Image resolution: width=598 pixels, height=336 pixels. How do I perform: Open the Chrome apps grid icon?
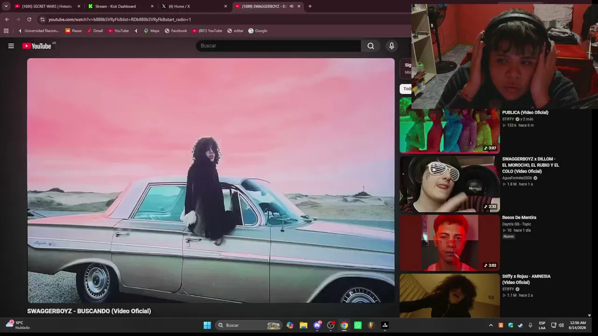coord(6,31)
